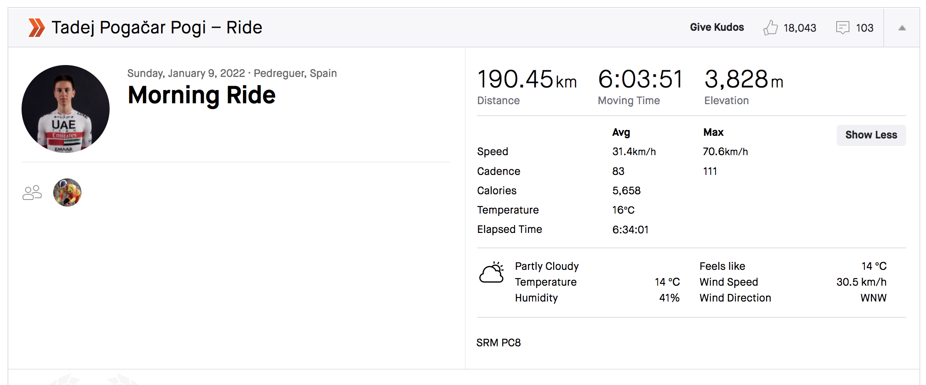The image size is (926, 385).
Task: Click the group athletes icon
Action: click(x=32, y=192)
